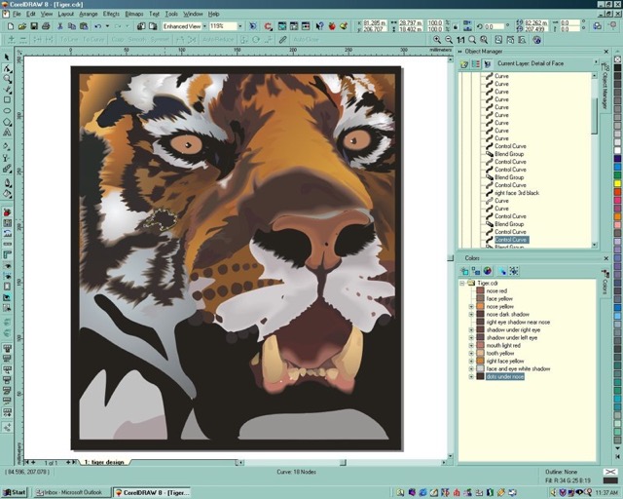The image size is (623, 499).
Task: Open the Tools menu
Action: pos(171,14)
